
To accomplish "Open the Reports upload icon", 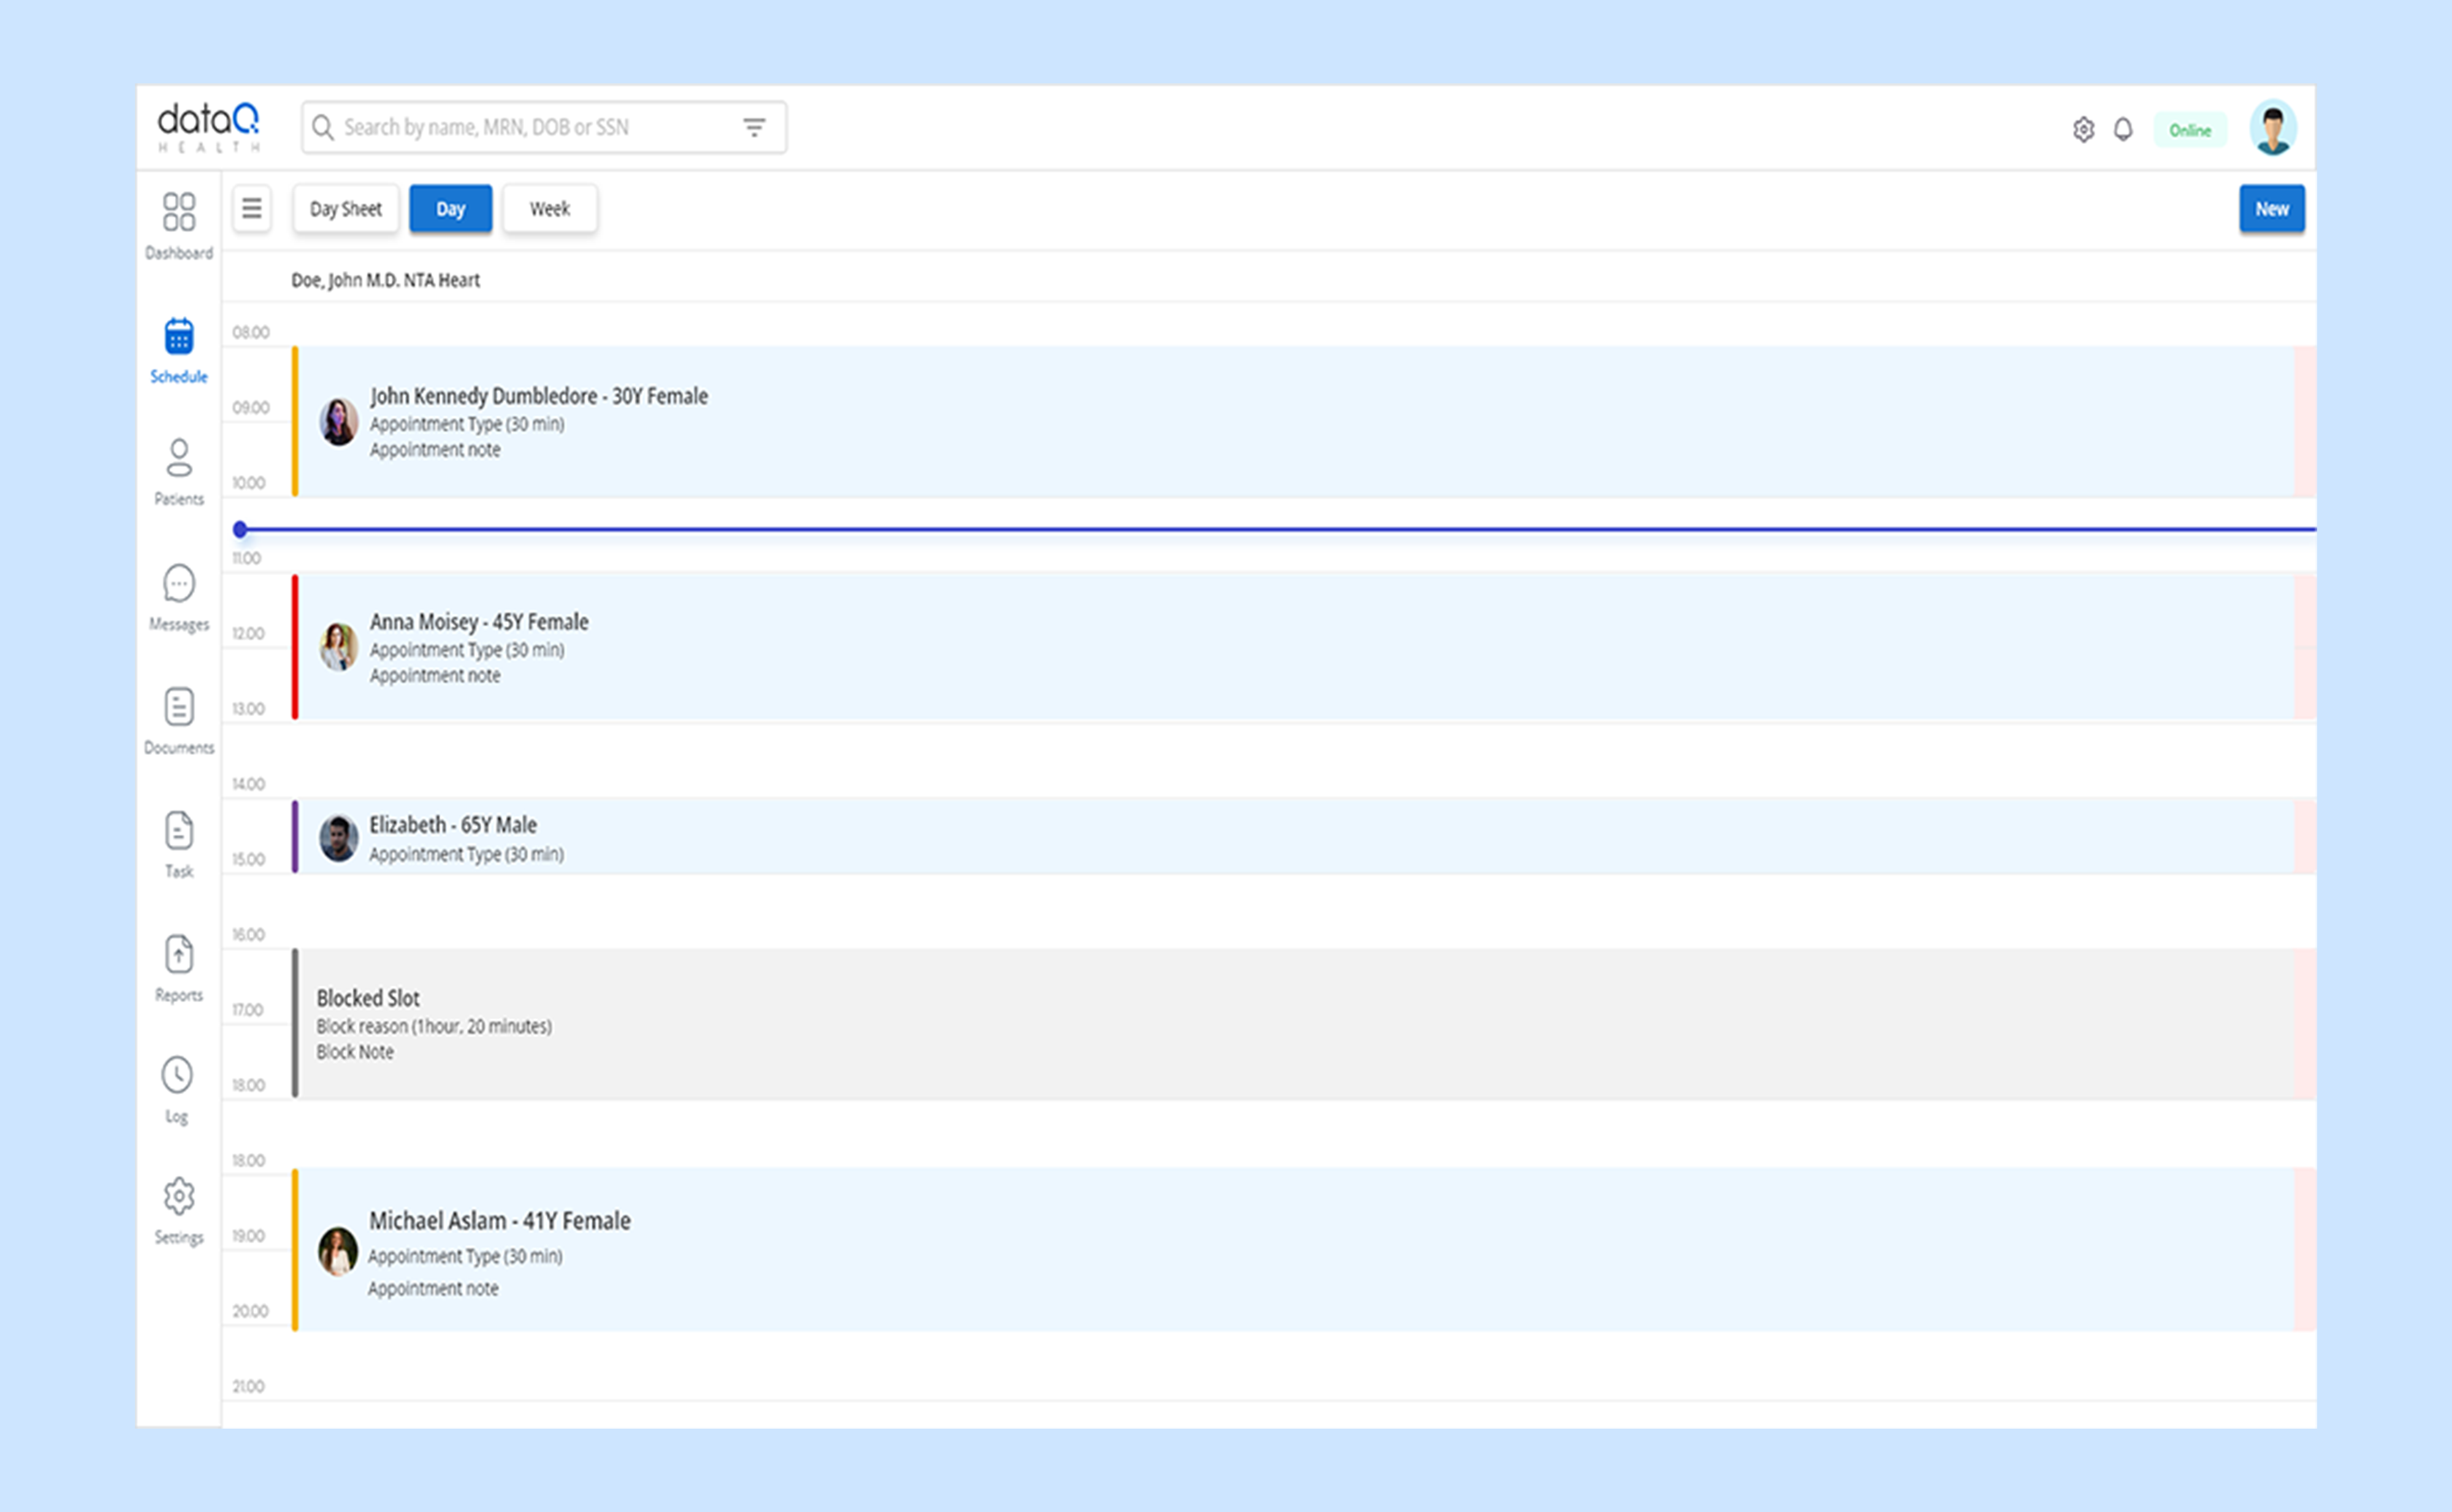I will coord(179,955).
